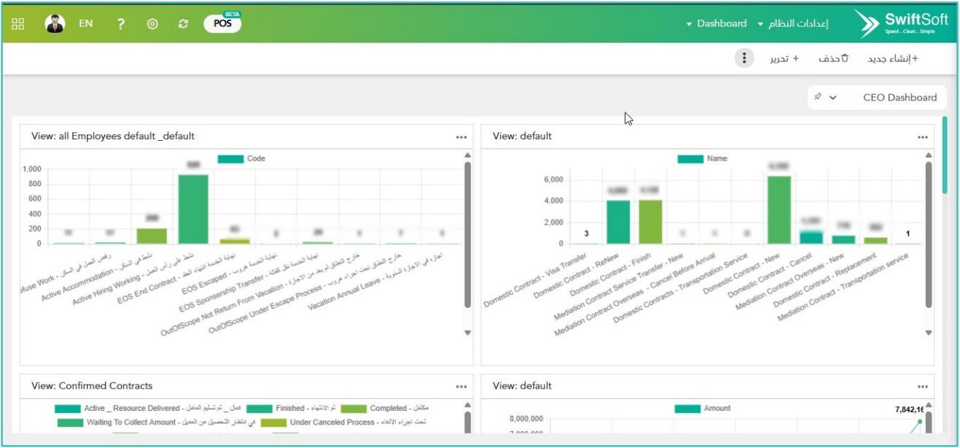
Task: Open help via the question mark icon
Action: pos(120,23)
